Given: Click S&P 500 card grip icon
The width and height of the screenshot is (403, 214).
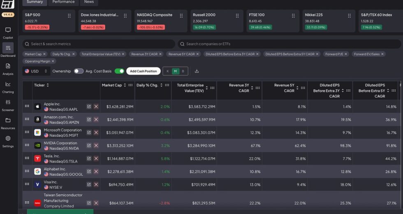Looking at the screenshot, I should pyautogui.click(x=69, y=16).
